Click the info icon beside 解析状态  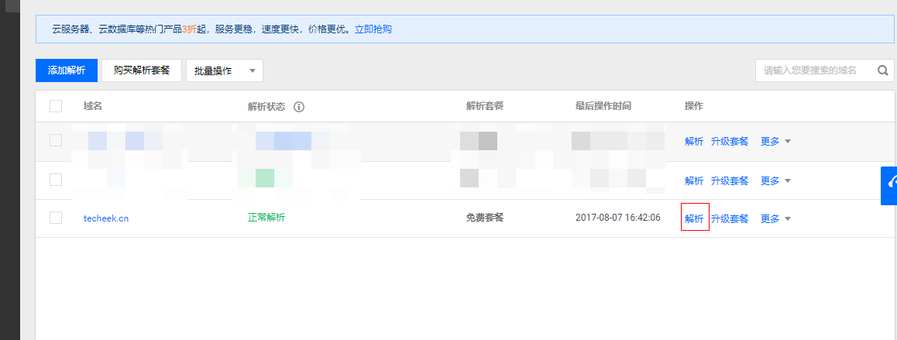click(299, 107)
